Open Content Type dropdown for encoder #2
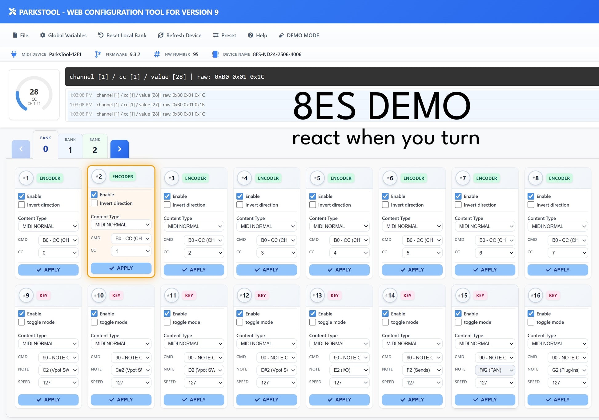The width and height of the screenshot is (599, 420). (121, 224)
